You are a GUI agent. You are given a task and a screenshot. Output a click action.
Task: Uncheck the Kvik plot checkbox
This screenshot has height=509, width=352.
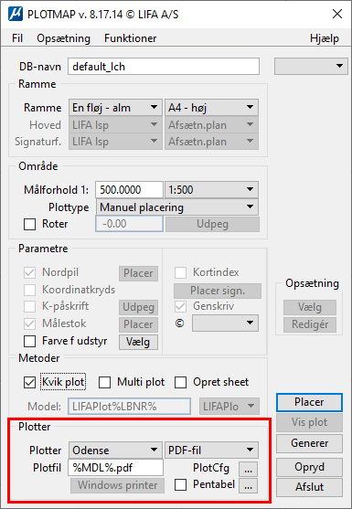click(x=30, y=382)
